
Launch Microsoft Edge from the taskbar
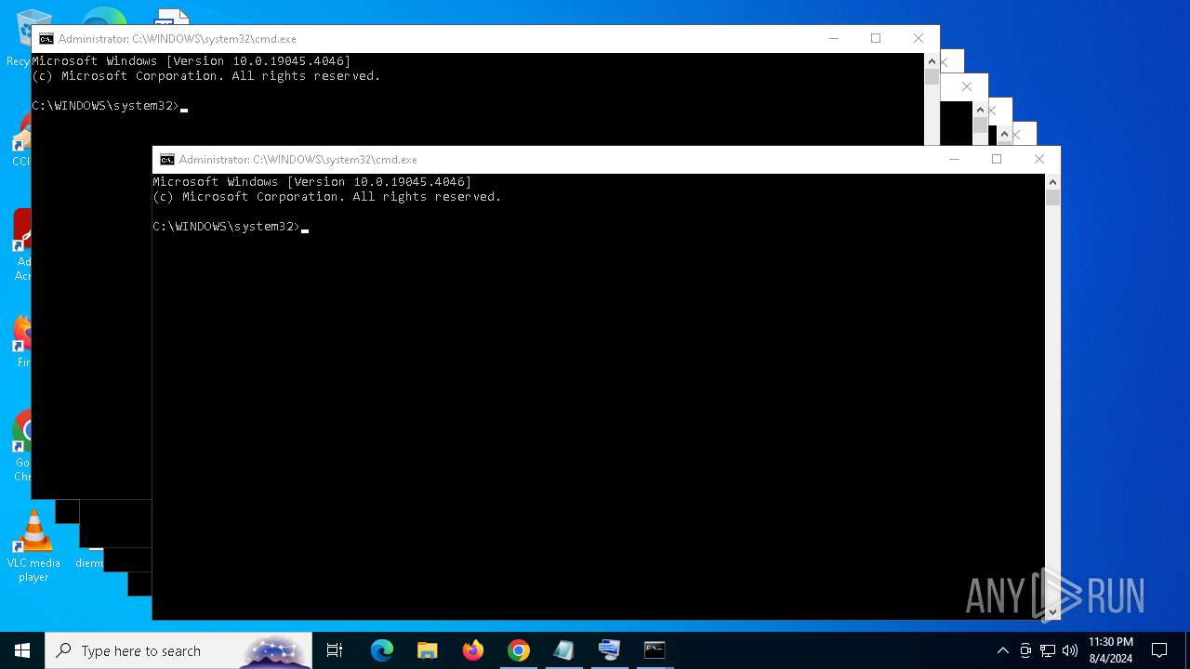[382, 650]
